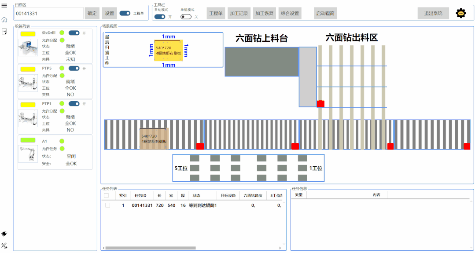The width and height of the screenshot is (475, 253).
Task: Click red sensor at 六面钻出料区
Action: click(321, 104)
